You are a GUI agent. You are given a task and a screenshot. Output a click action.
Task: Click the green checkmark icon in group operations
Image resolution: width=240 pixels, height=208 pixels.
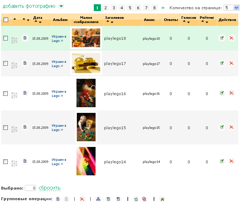pyautogui.click(x=136, y=199)
